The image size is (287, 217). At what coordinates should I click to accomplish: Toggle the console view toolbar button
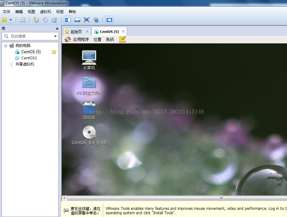(109, 20)
